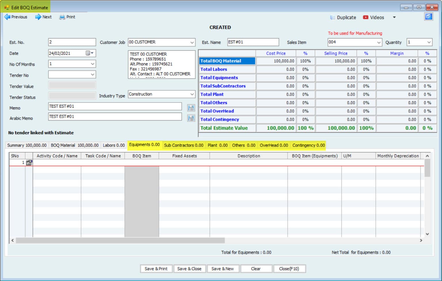
Task: Open the Date calendar picker
Action: coord(89,53)
